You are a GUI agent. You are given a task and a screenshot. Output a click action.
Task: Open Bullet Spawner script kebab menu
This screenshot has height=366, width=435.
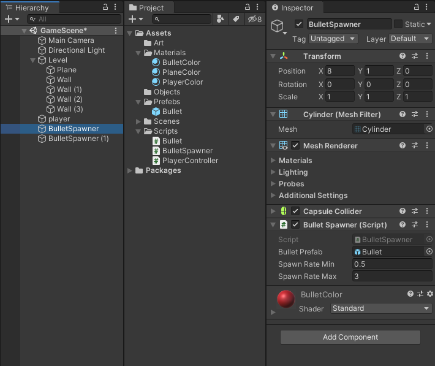(427, 224)
